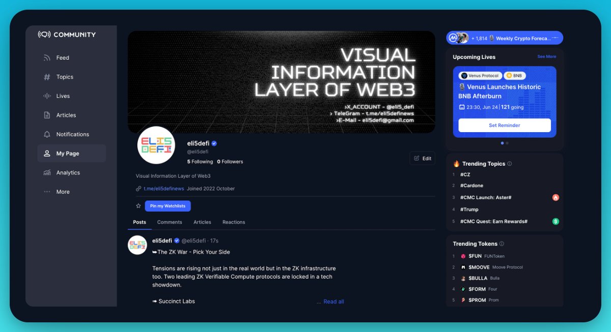Click Set Reminder for Venus live
Viewport: 611px width, 332px height.
pos(505,125)
